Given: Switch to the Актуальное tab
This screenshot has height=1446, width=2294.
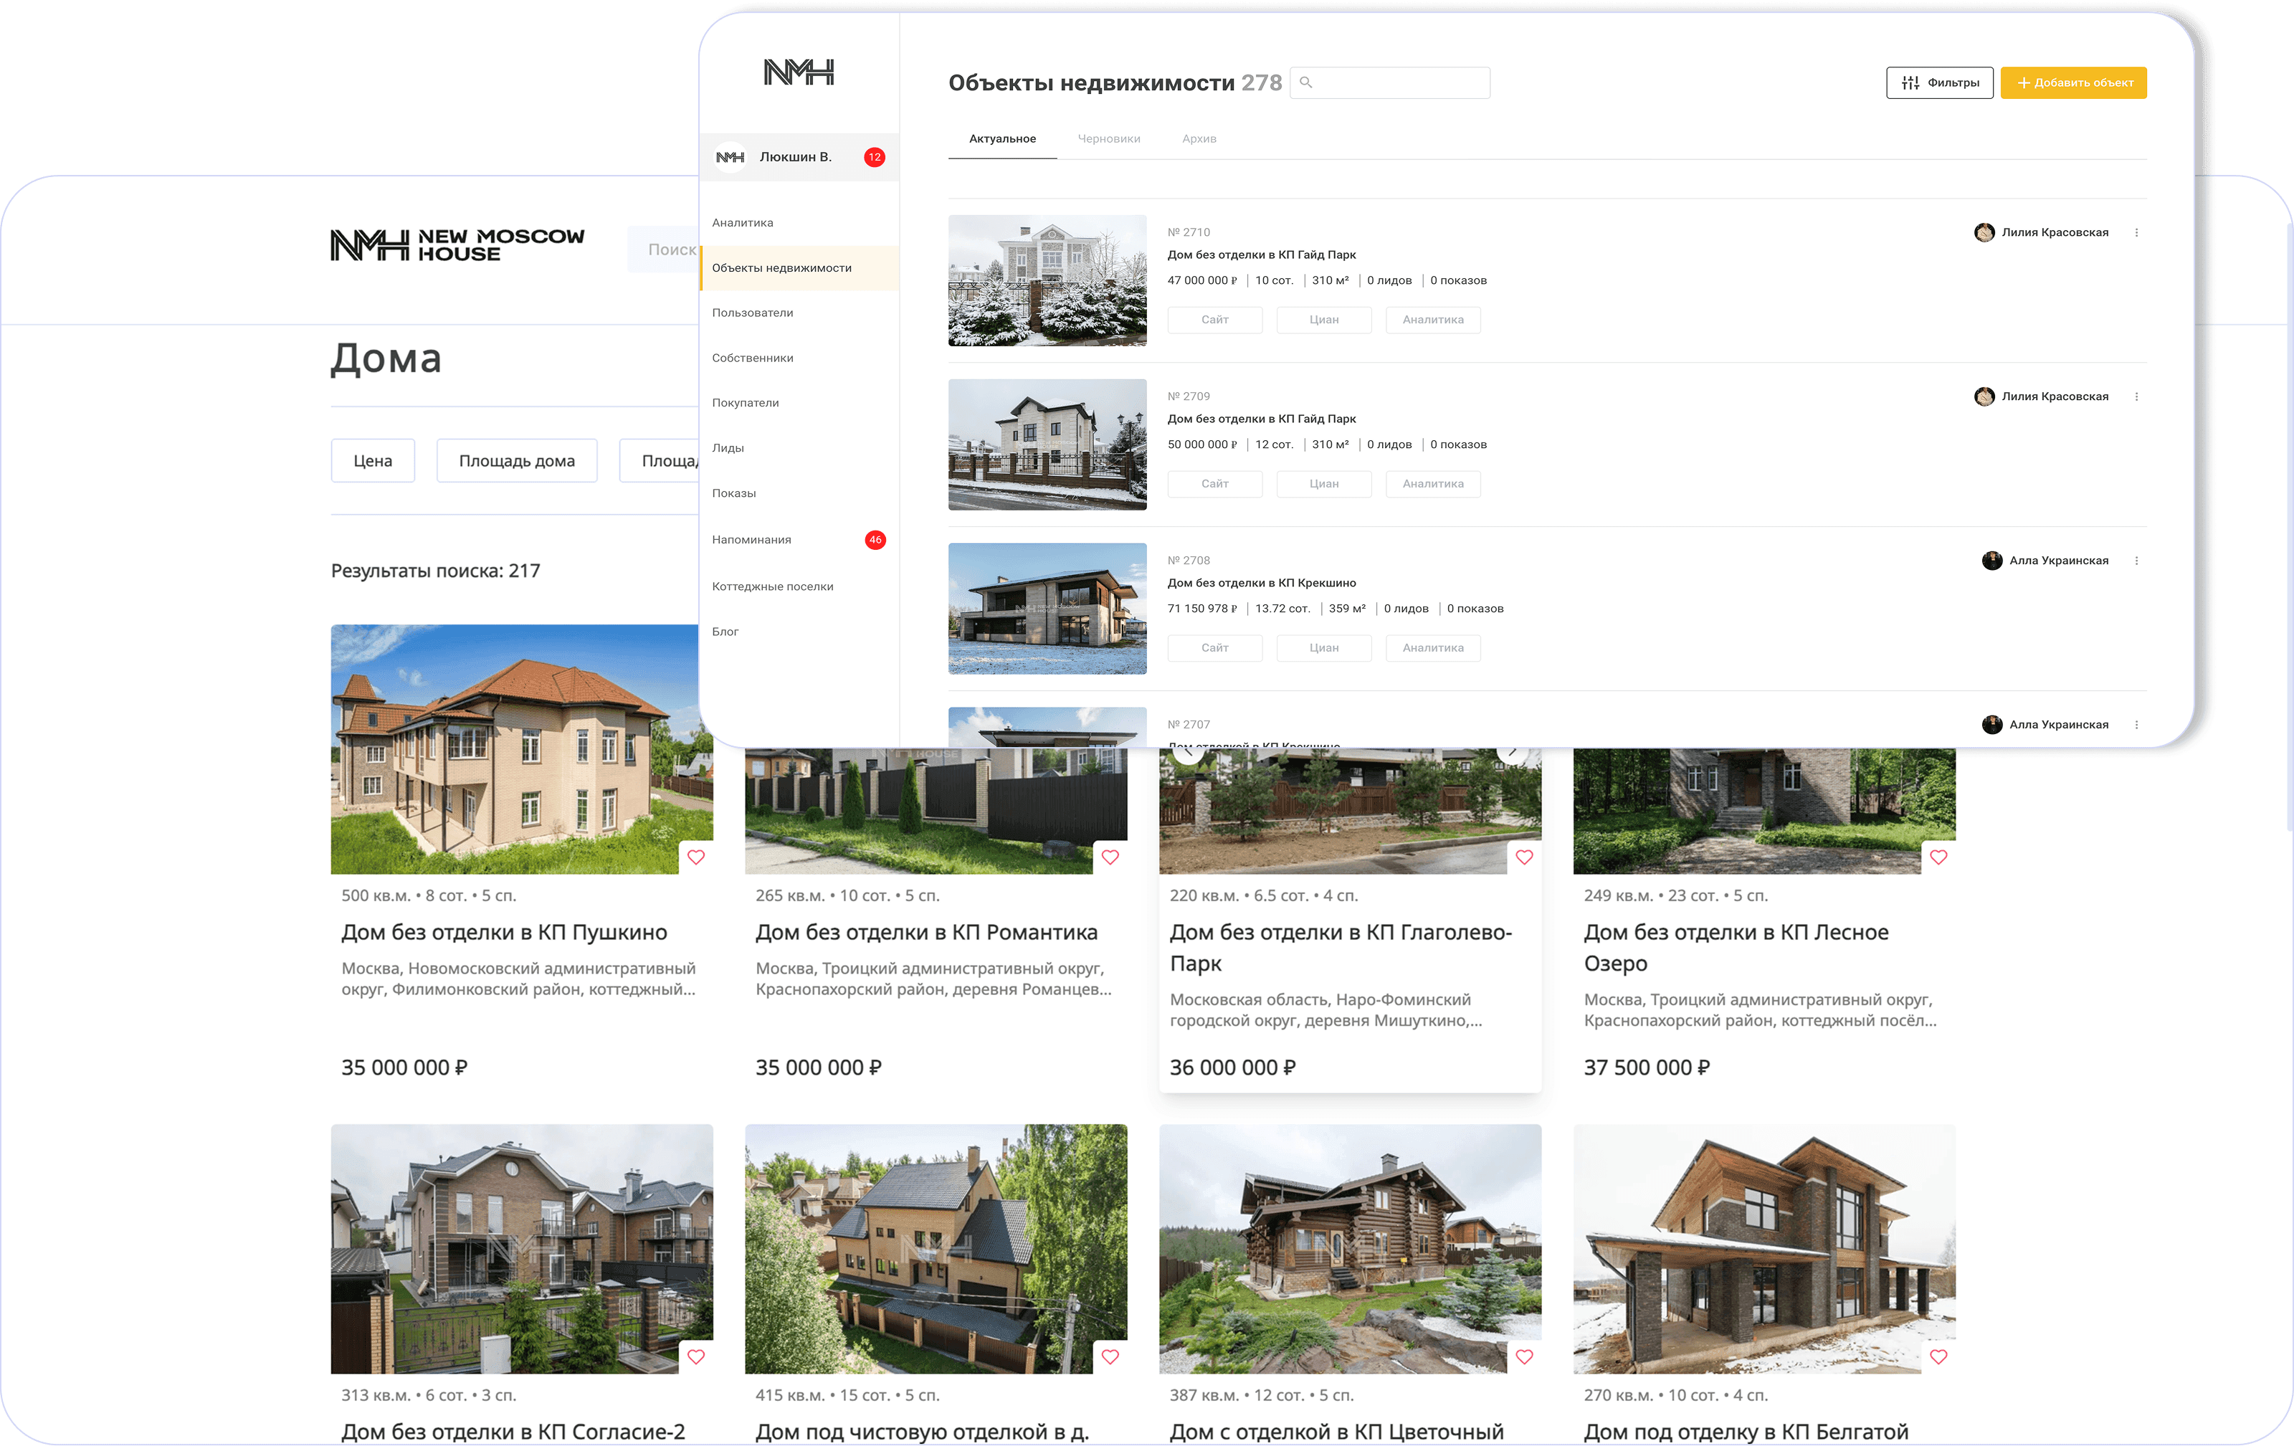Looking at the screenshot, I should [x=1002, y=139].
